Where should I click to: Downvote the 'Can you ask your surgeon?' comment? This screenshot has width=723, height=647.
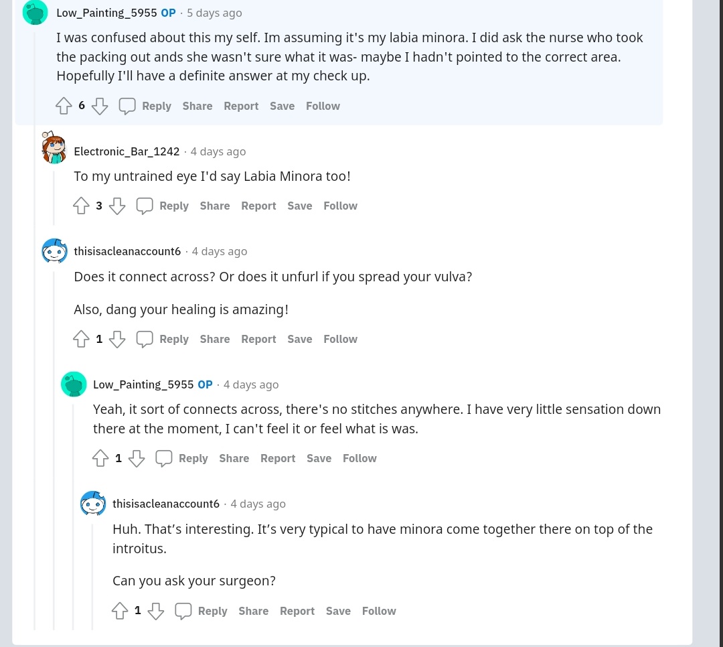pyautogui.click(x=156, y=611)
